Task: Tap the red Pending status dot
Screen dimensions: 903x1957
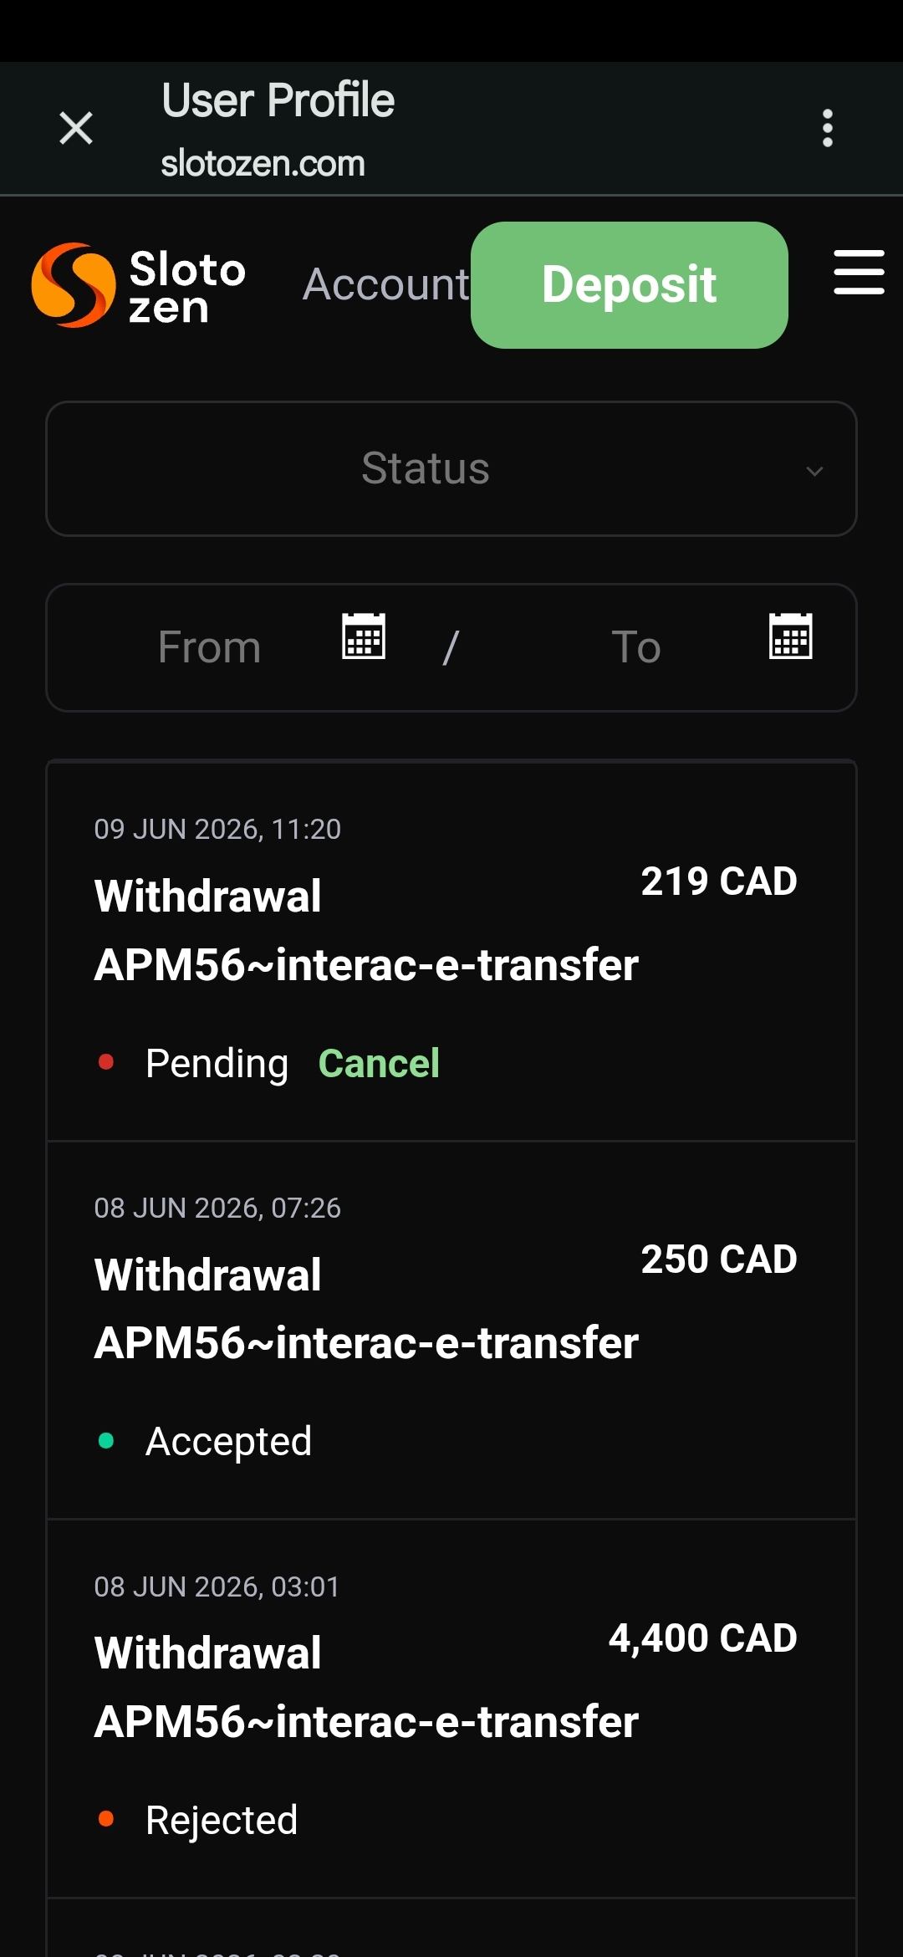Action: tap(106, 1062)
